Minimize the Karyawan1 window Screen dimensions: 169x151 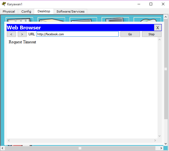click(139, 4)
